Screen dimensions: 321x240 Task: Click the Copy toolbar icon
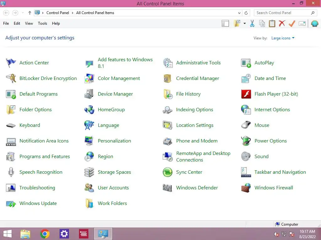click(x=262, y=23)
